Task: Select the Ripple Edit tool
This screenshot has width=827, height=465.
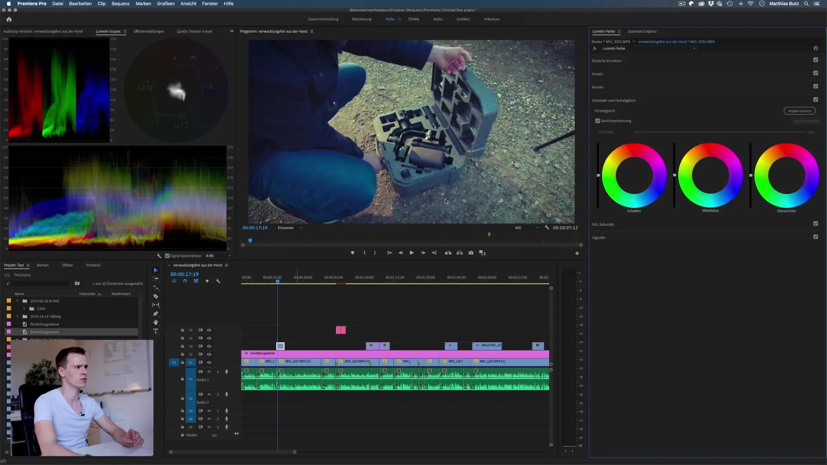Action: click(x=155, y=288)
